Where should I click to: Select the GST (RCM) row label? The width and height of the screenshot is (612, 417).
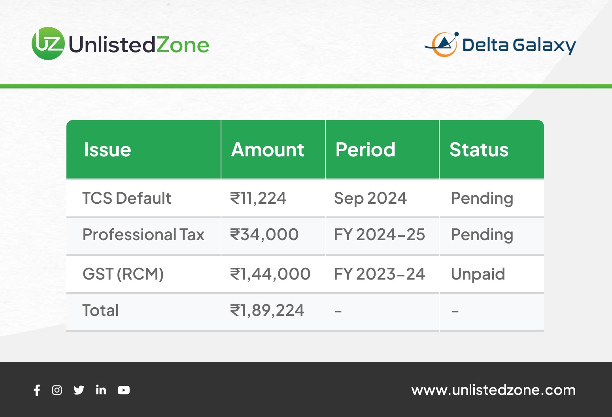tap(123, 274)
